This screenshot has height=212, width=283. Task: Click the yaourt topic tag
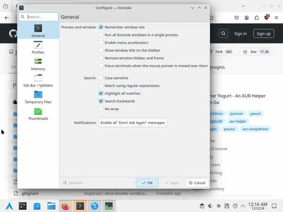click(255, 113)
